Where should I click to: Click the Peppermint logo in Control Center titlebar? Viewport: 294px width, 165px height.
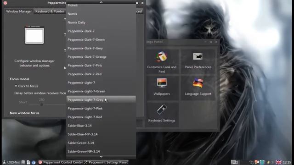coord(6,3)
